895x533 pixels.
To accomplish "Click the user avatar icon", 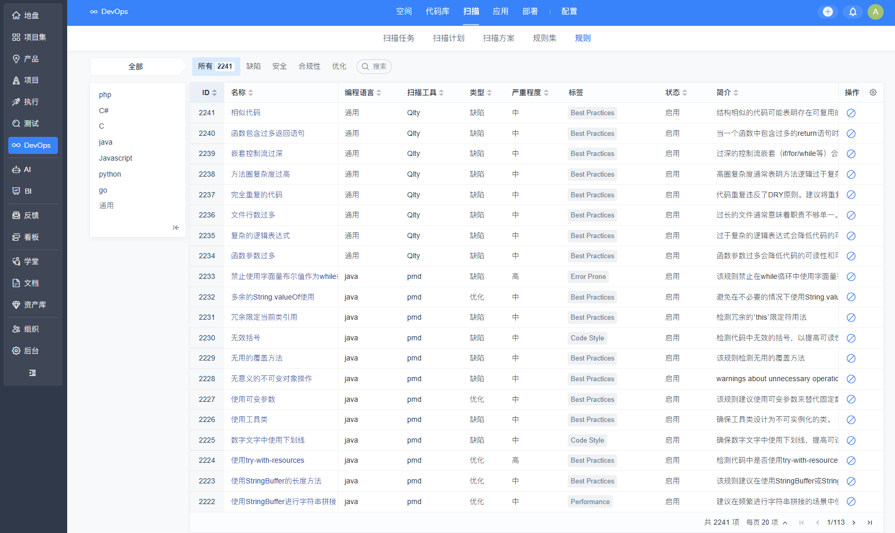I will tap(875, 12).
